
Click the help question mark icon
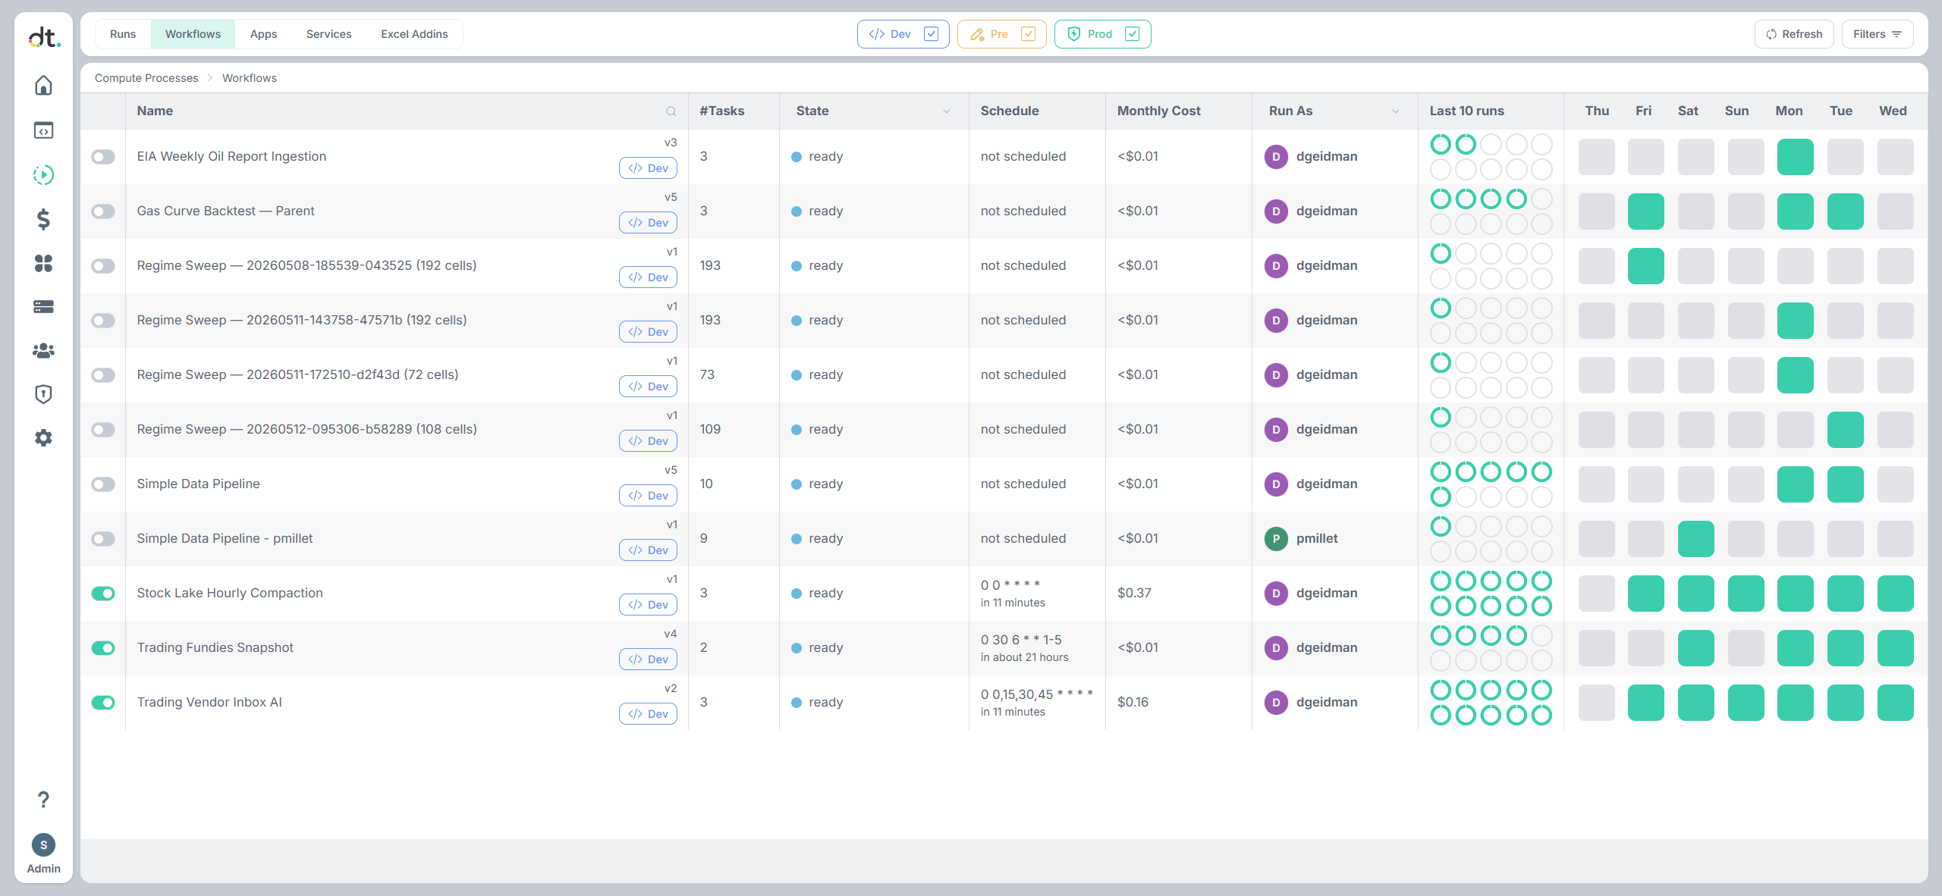pos(43,799)
